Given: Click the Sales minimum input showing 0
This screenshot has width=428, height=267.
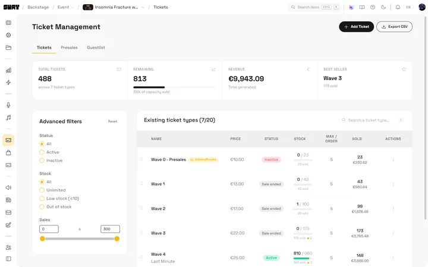Looking at the screenshot, I should tap(49, 229).
